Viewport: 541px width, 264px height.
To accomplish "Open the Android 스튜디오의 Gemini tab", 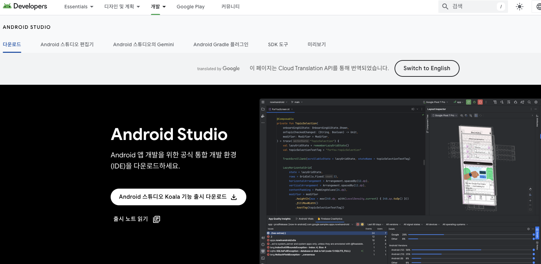I will (x=143, y=44).
